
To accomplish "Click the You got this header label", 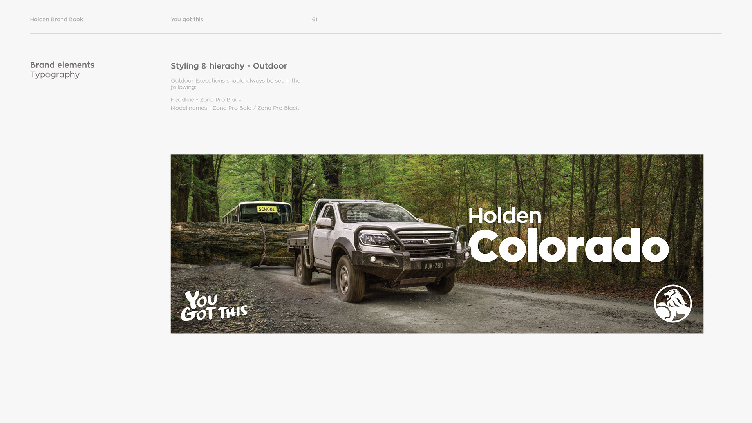I will (187, 19).
